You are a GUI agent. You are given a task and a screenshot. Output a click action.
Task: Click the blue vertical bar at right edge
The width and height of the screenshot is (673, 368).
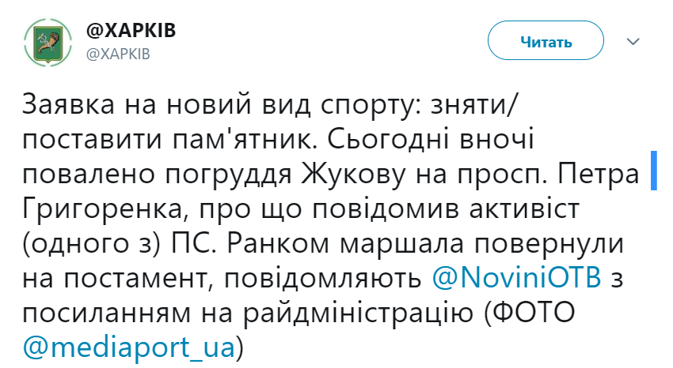pos(654,168)
